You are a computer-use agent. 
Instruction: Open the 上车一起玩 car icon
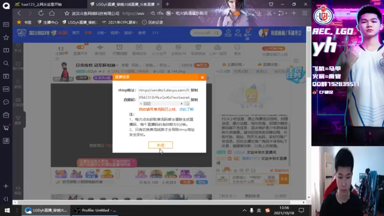pyautogui.click(x=217, y=50)
